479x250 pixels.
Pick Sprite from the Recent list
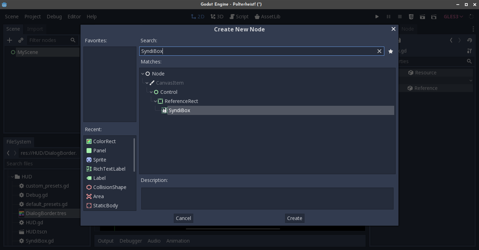pos(99,160)
